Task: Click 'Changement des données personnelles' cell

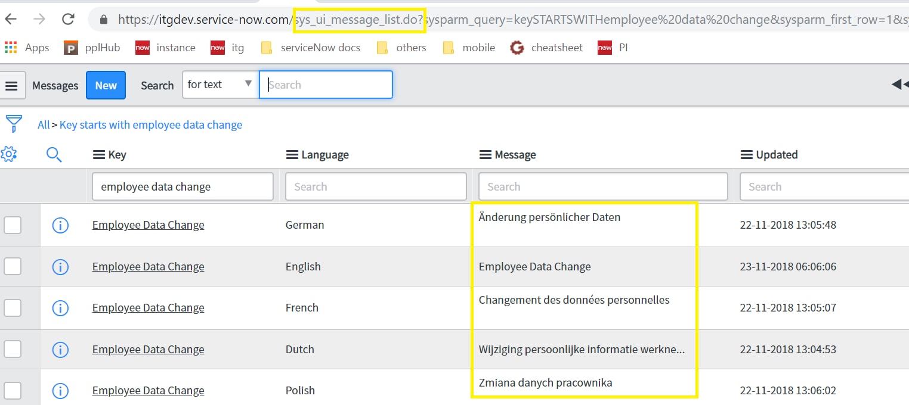Action: (574, 300)
